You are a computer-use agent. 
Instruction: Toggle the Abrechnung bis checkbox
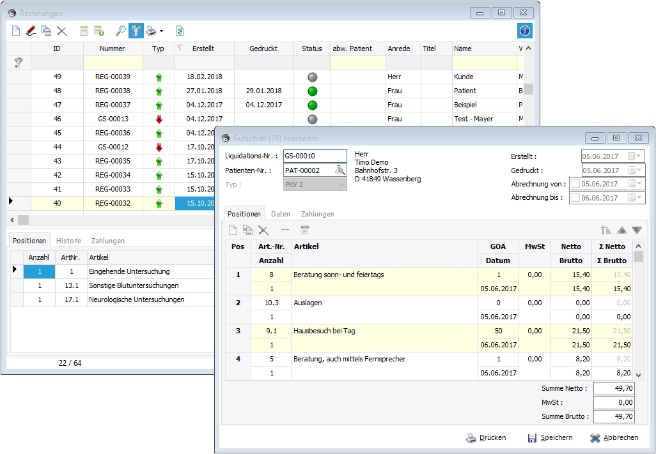tap(575, 198)
